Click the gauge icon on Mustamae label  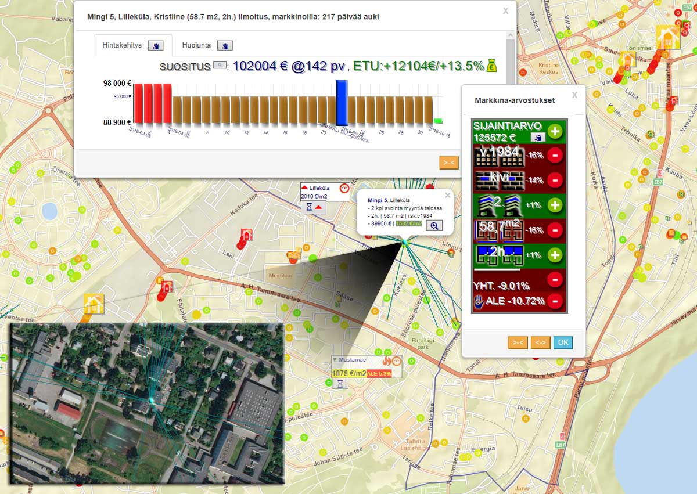(396, 360)
